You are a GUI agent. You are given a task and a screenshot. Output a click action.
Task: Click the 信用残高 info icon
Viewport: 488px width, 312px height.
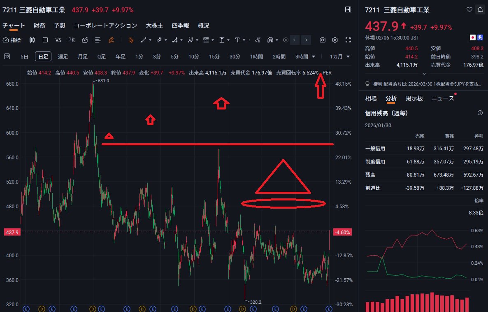pyautogui.click(x=480, y=113)
